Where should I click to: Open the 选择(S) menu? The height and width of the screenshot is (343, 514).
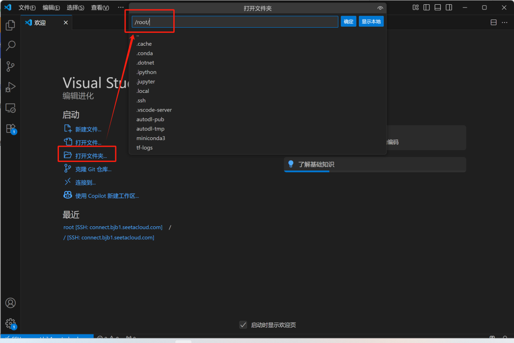75,8
